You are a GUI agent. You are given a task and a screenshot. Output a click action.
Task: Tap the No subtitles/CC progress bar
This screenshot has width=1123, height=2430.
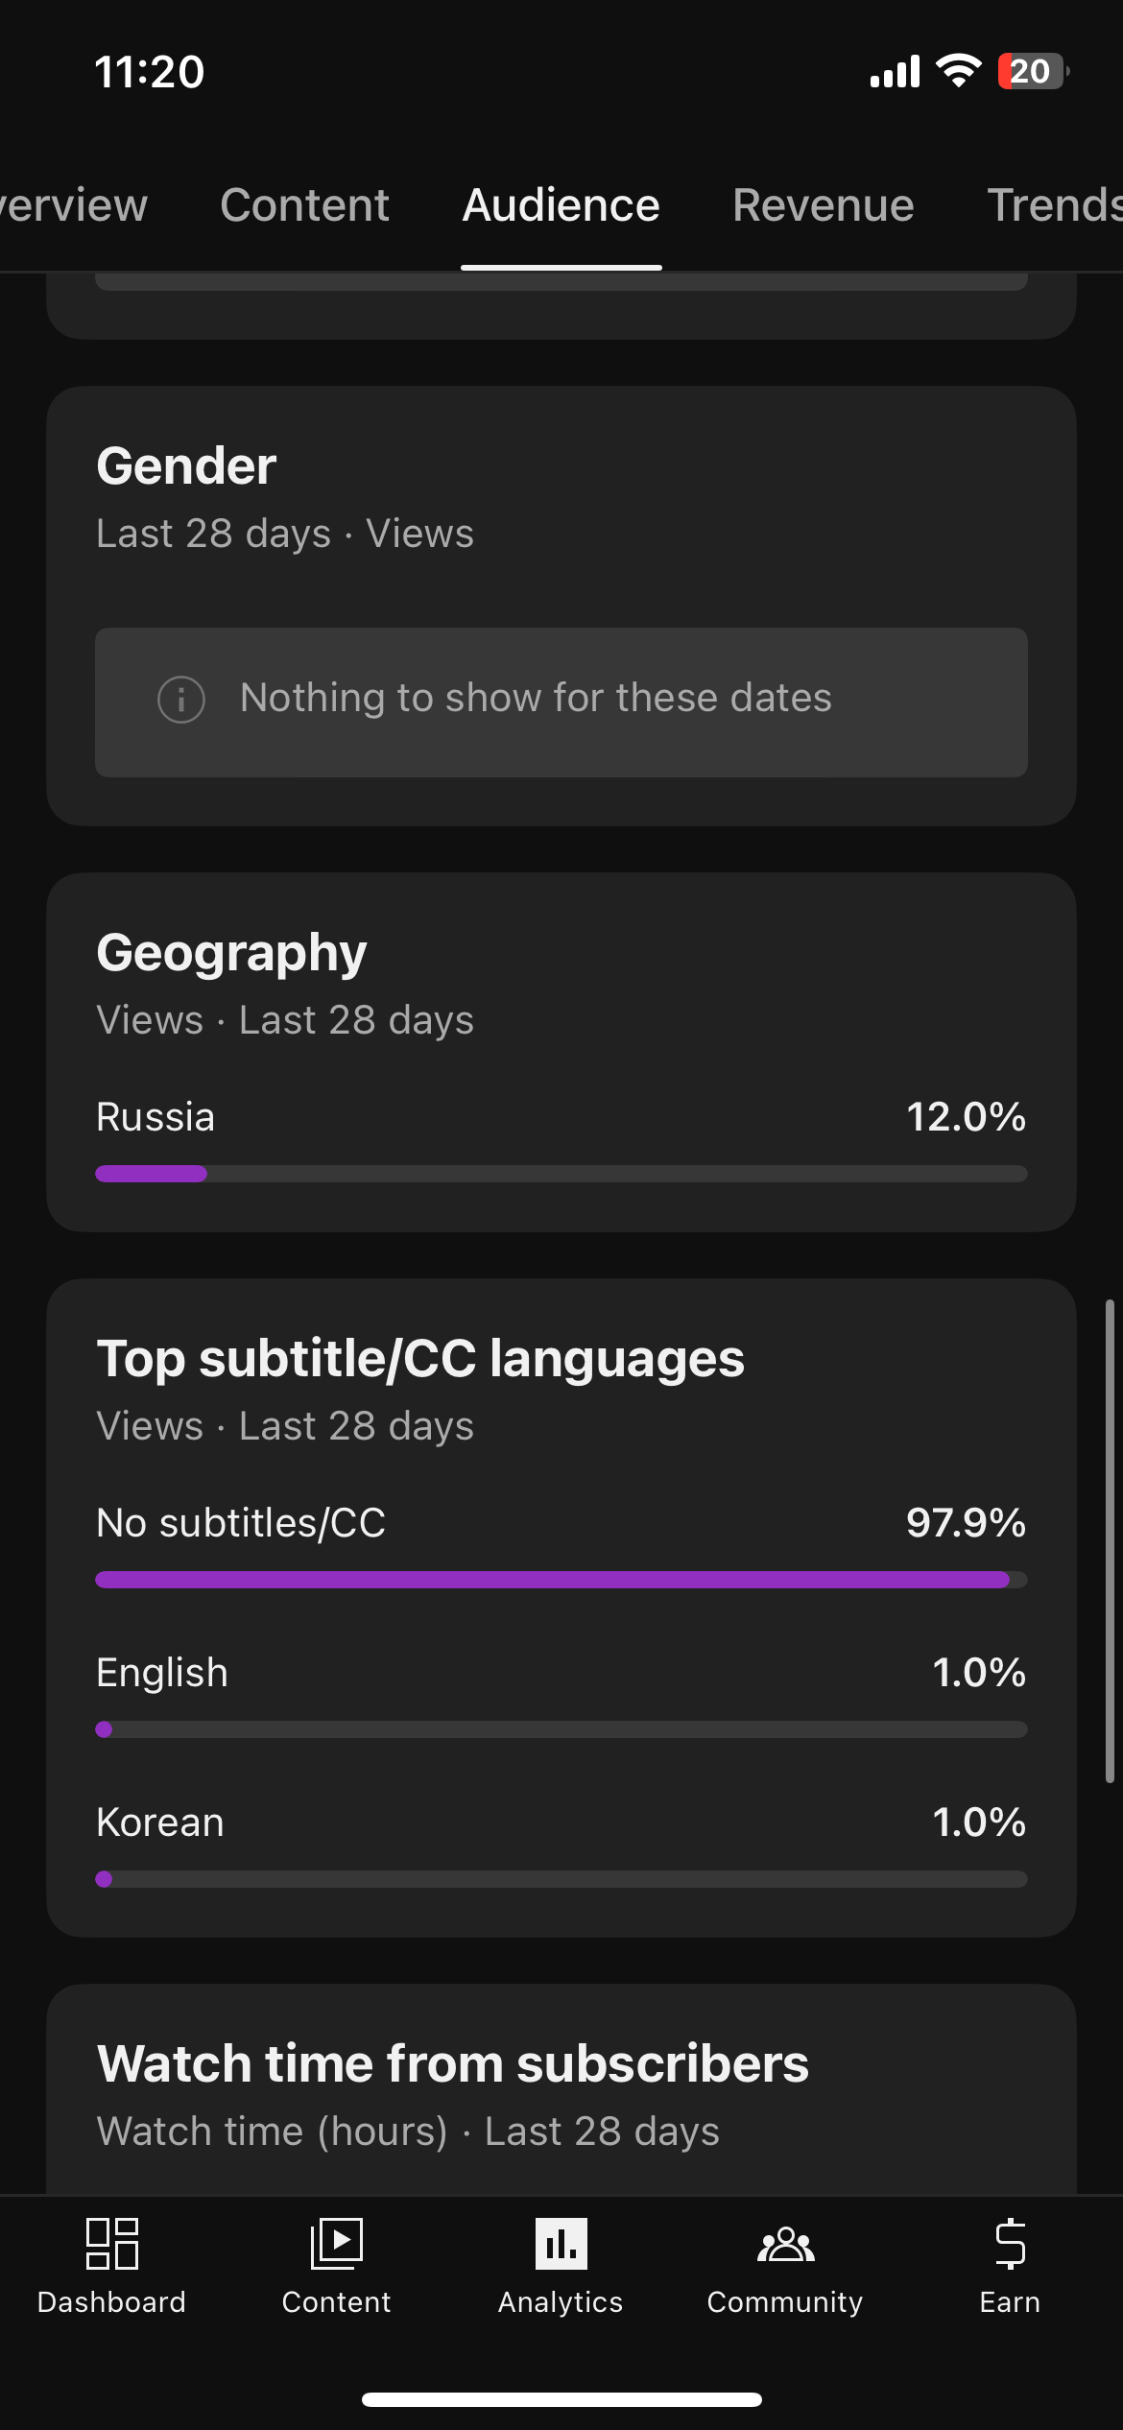click(561, 1580)
